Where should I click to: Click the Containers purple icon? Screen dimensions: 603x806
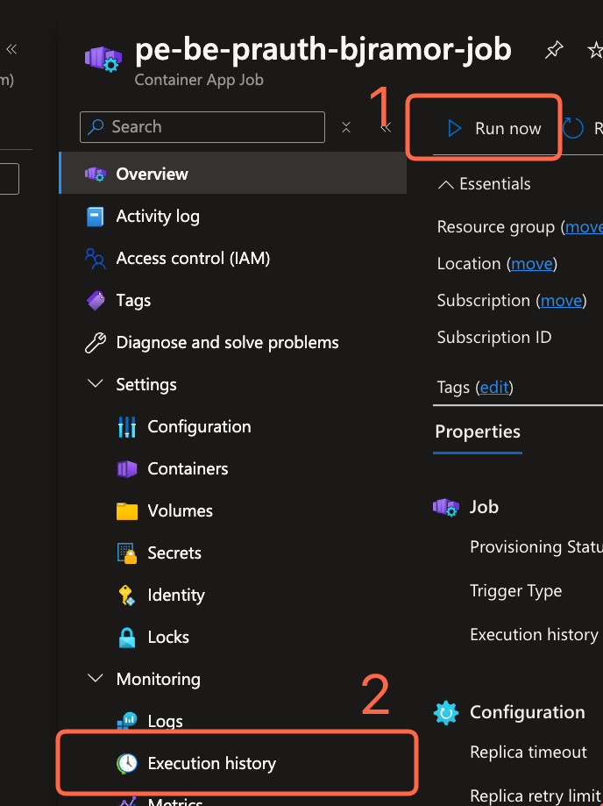pos(127,469)
